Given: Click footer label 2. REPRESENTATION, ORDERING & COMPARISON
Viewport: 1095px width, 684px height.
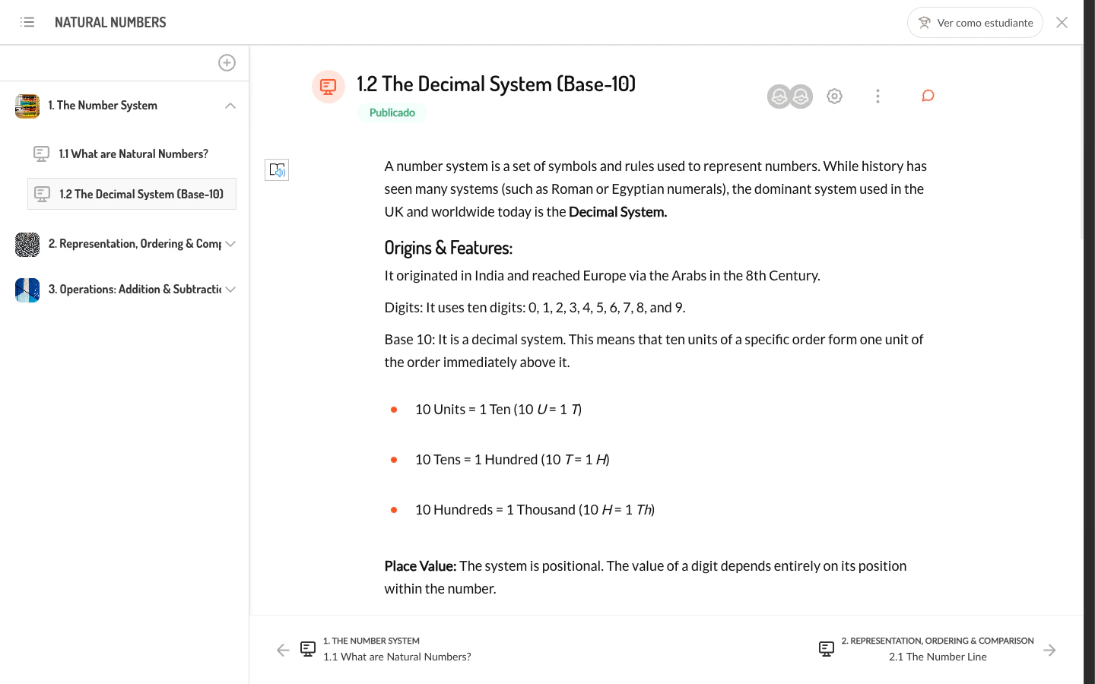Looking at the screenshot, I should 938,641.
